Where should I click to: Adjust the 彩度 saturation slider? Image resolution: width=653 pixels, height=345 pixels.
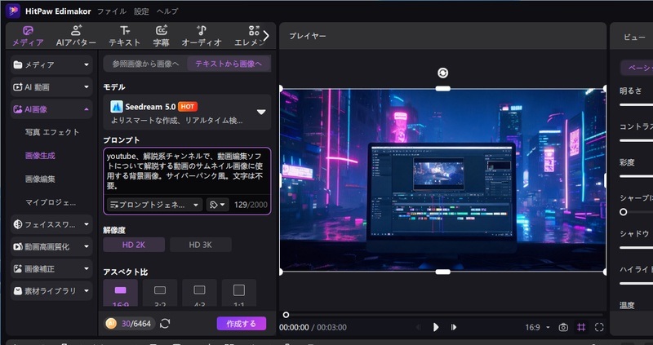click(637, 176)
